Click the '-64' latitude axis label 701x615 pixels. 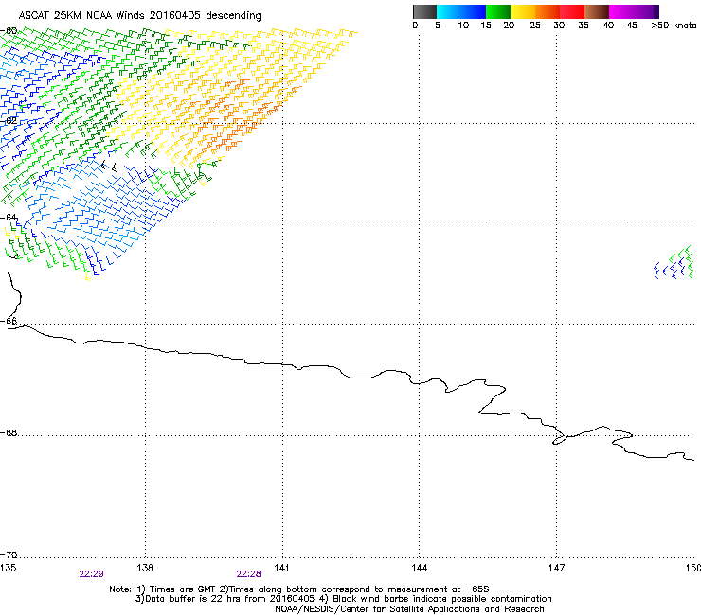(x=9, y=218)
